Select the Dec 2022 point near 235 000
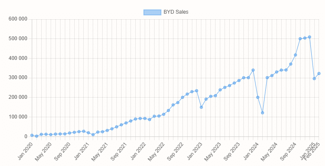This screenshot has height=166, width=325. point(197,91)
